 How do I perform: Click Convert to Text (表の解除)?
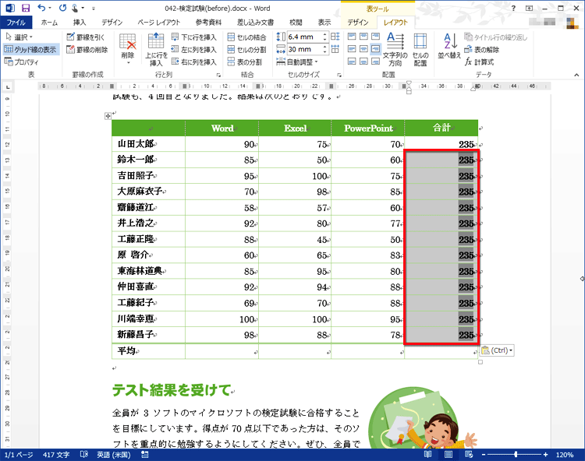tap(482, 50)
